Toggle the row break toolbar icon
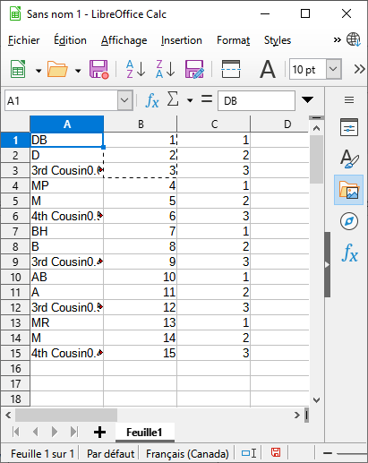368x463 pixels. click(x=231, y=69)
